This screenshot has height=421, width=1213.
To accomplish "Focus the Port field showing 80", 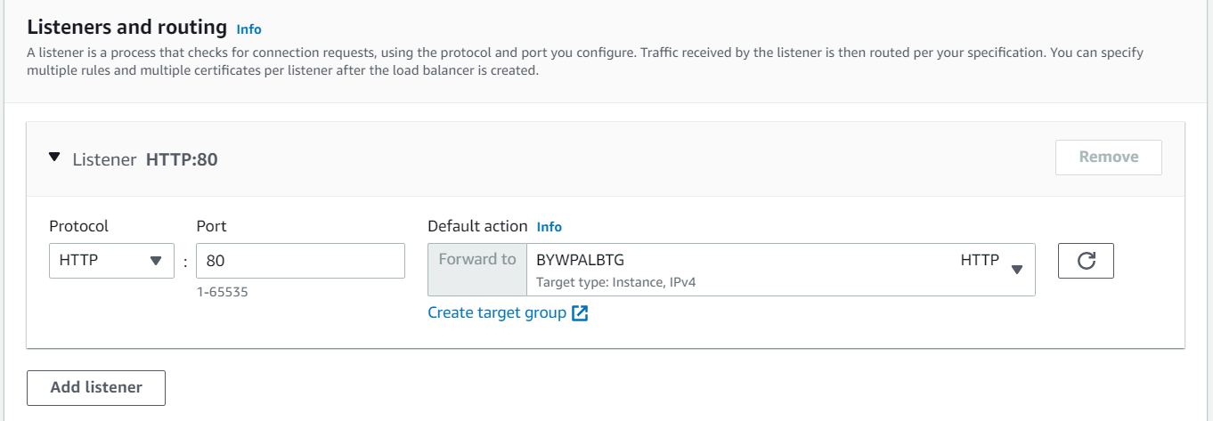I will click(x=300, y=261).
